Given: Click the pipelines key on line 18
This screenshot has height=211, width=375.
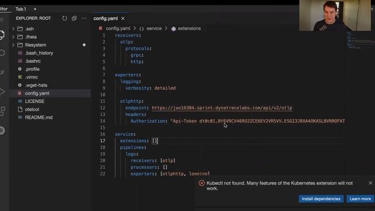Looking at the screenshot, I should pos(132,147).
